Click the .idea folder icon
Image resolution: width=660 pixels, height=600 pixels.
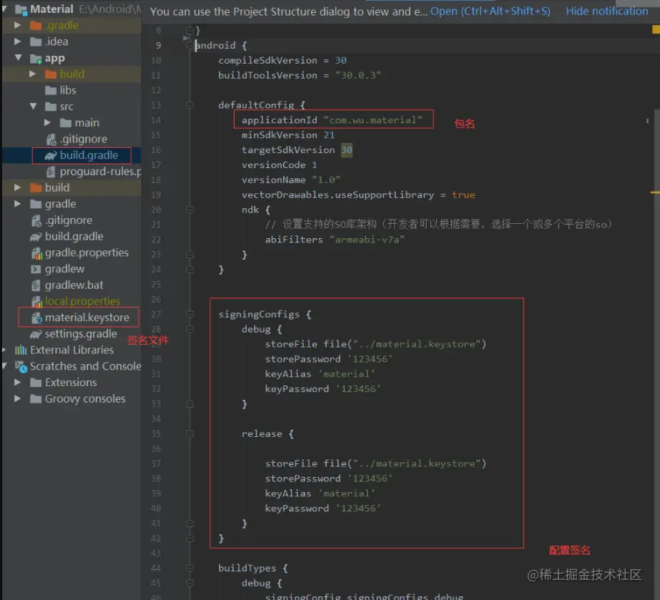click(x=36, y=41)
